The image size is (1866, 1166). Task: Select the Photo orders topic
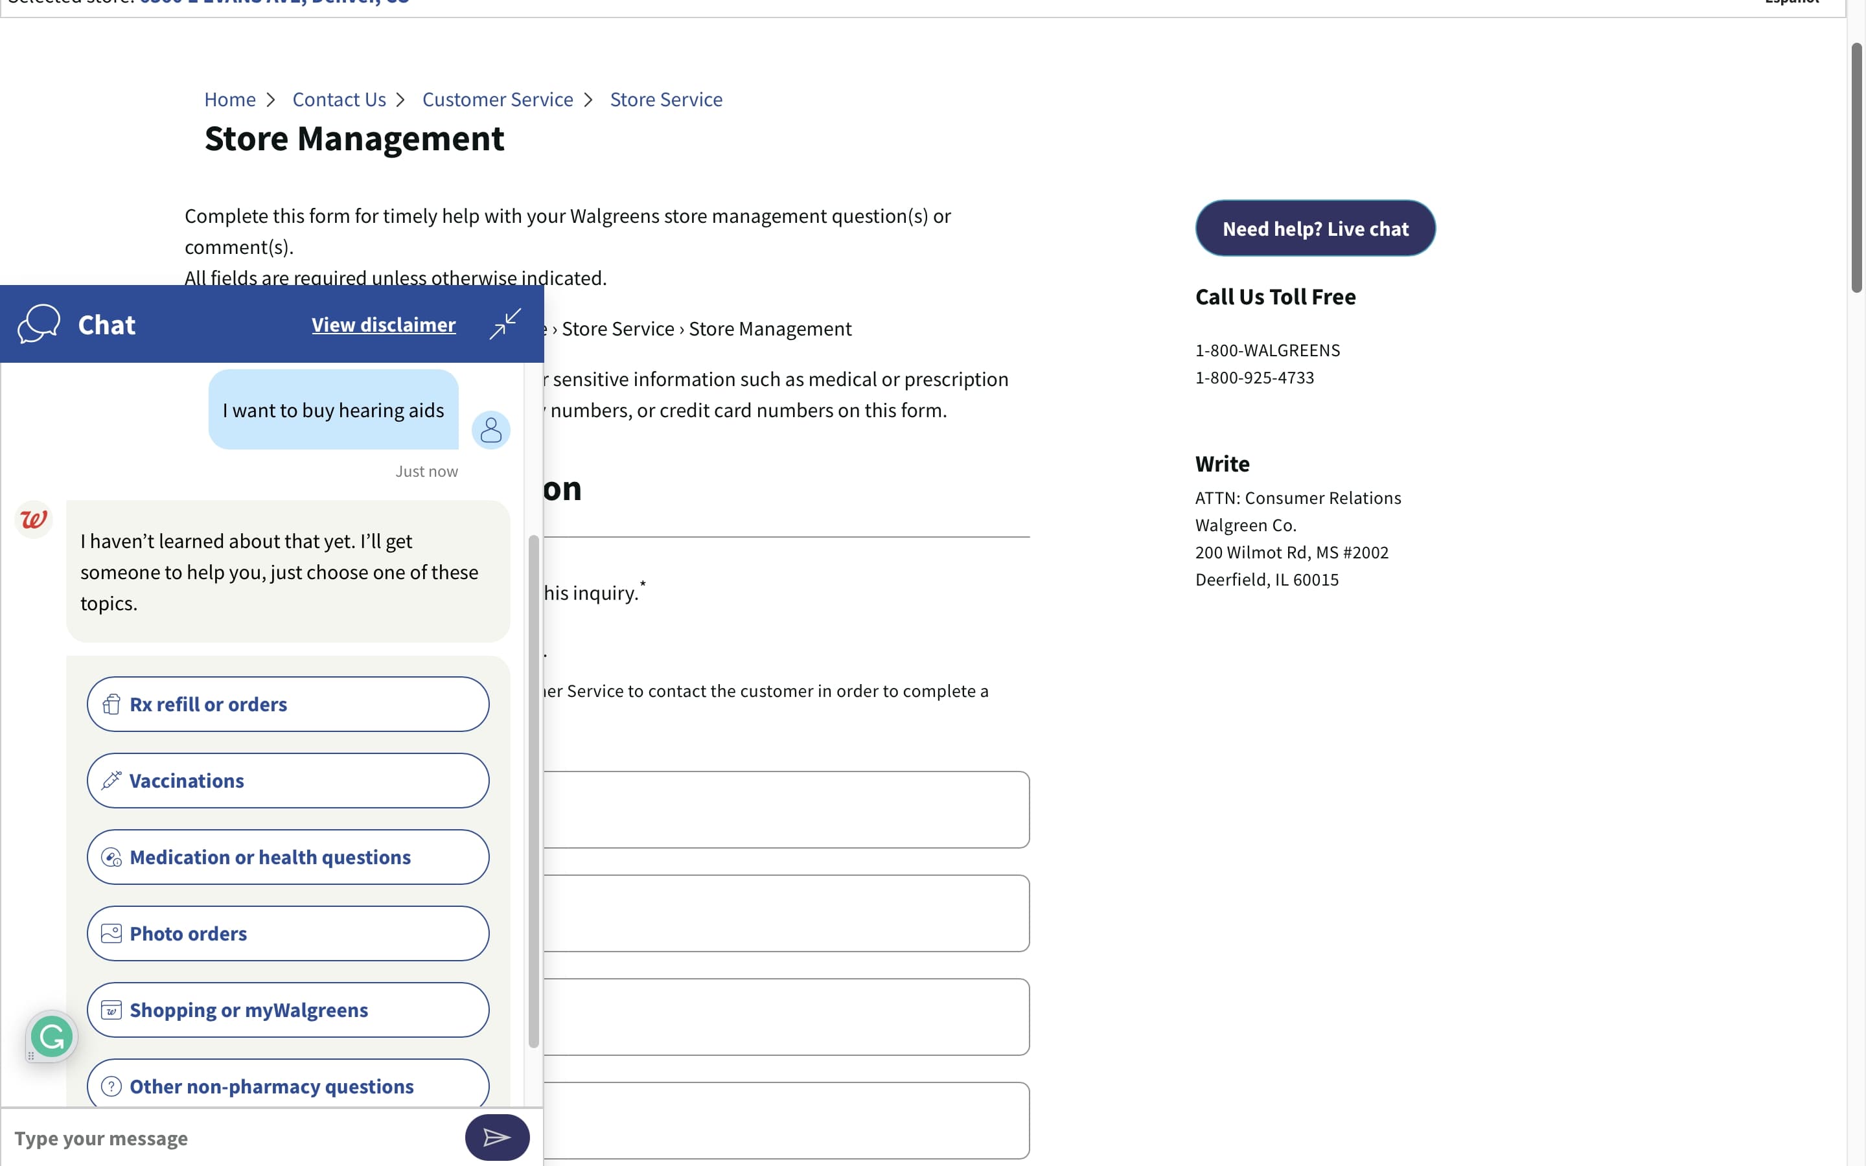288,933
